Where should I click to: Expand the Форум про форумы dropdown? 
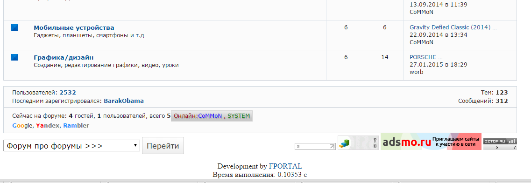tap(71, 146)
